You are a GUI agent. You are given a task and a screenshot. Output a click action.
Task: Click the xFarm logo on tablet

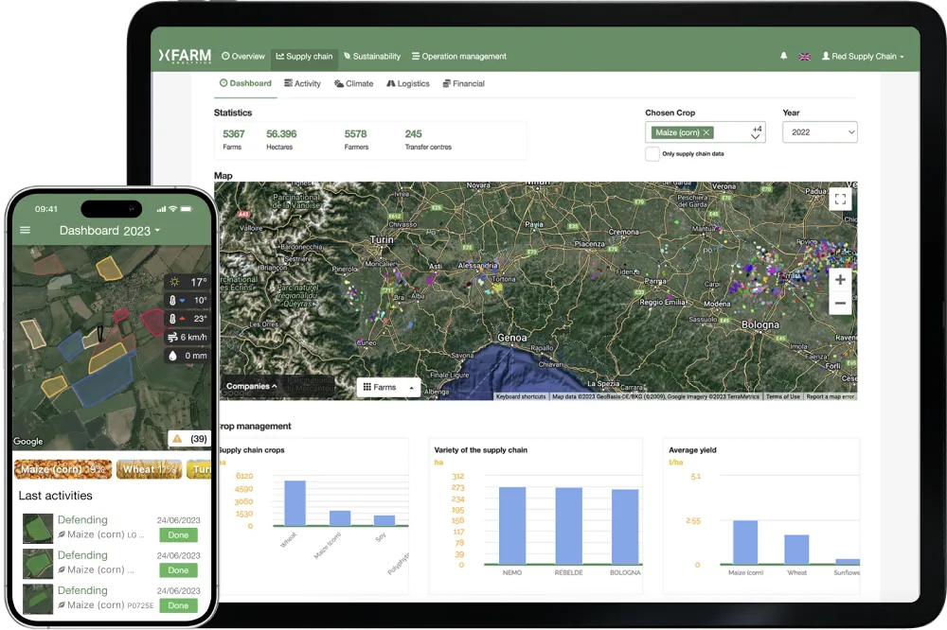click(185, 56)
